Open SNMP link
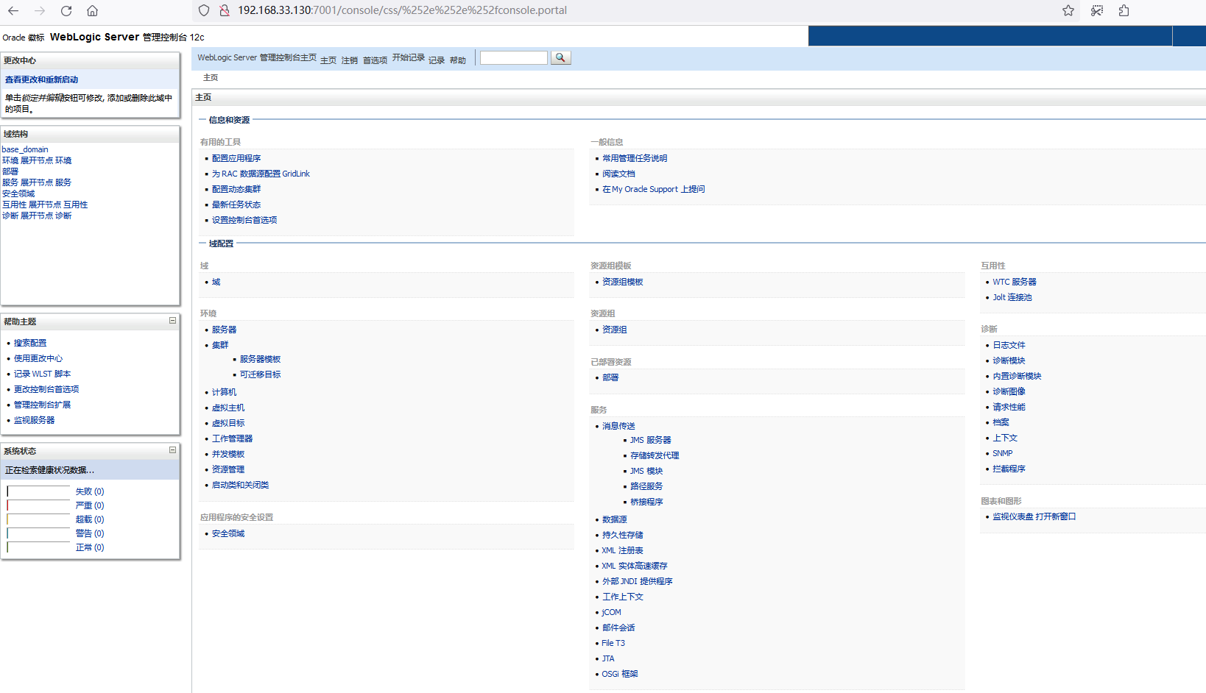 (x=1003, y=453)
